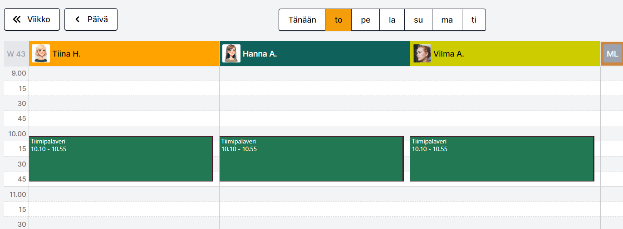Go to previous day with Päivä button

click(x=91, y=19)
